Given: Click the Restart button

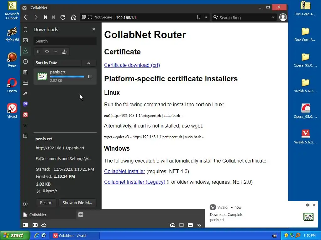Looking at the screenshot, I should tap(46, 202).
